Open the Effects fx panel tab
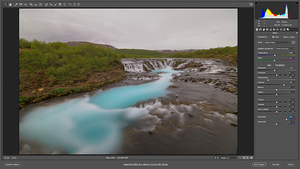This screenshot has height=169, width=300. (278, 29)
